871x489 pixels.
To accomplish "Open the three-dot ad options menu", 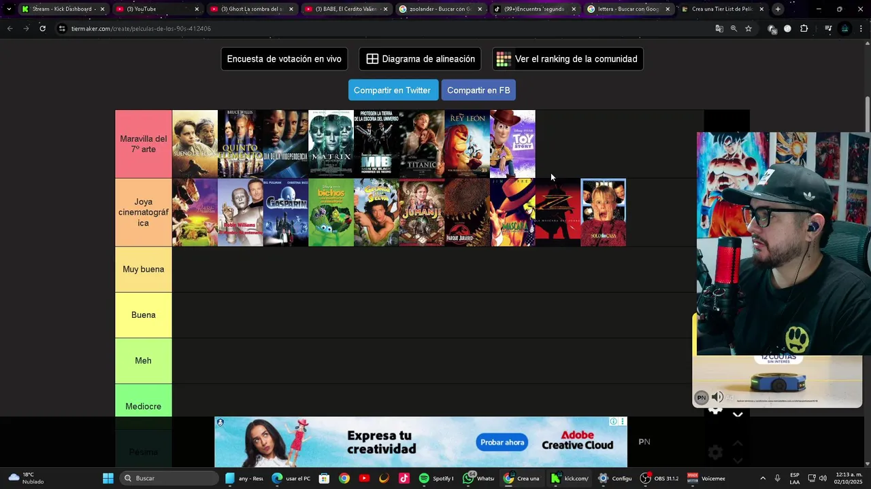I will click(623, 422).
